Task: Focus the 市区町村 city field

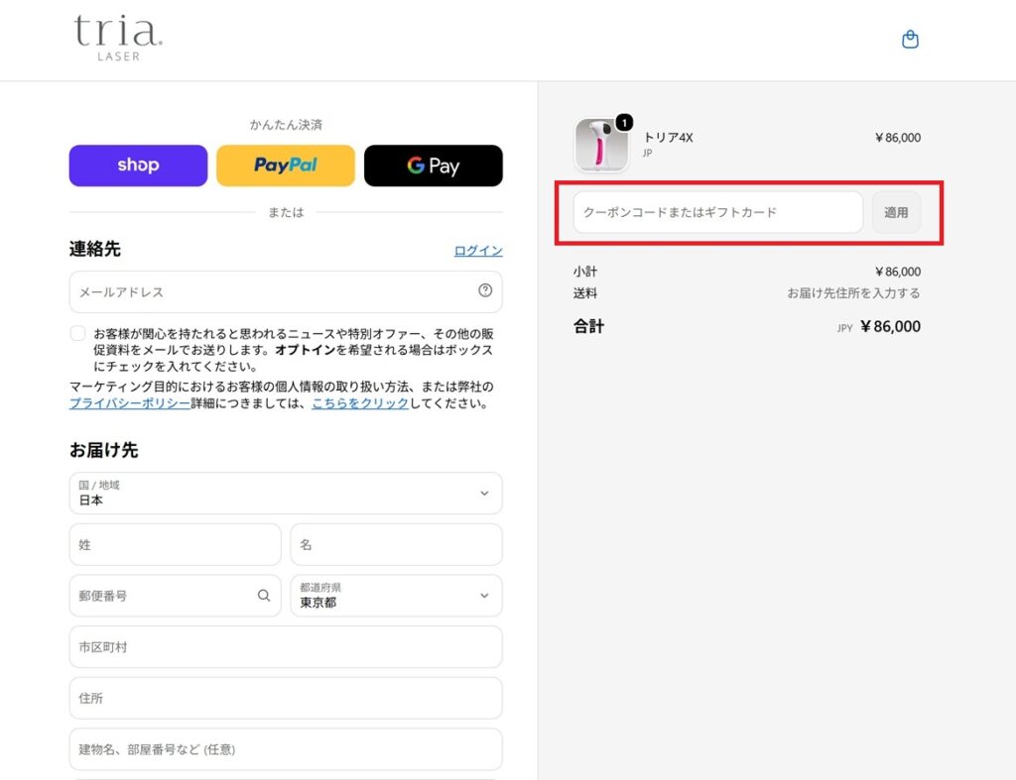Action: pos(286,646)
